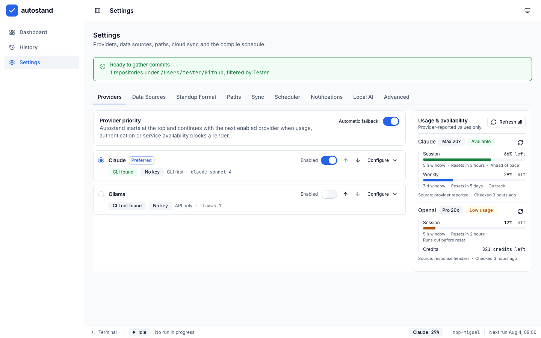Open History from the sidebar
The width and height of the screenshot is (541, 338).
(42, 47)
